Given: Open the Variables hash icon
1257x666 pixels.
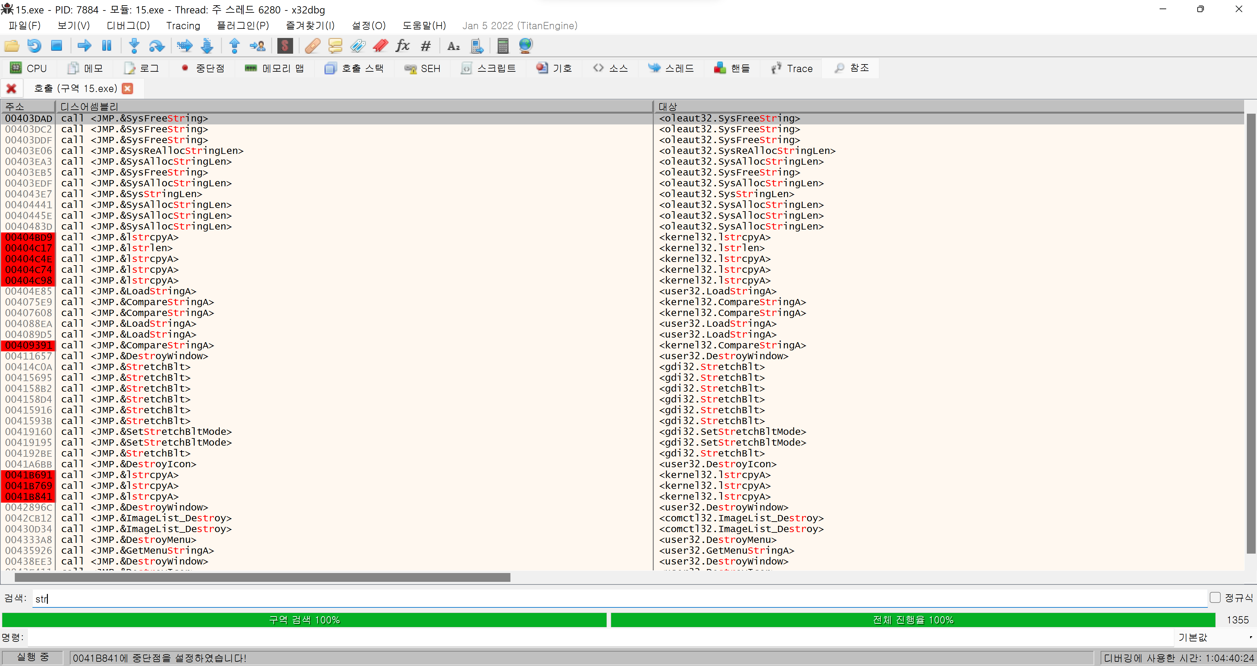Looking at the screenshot, I should point(426,46).
